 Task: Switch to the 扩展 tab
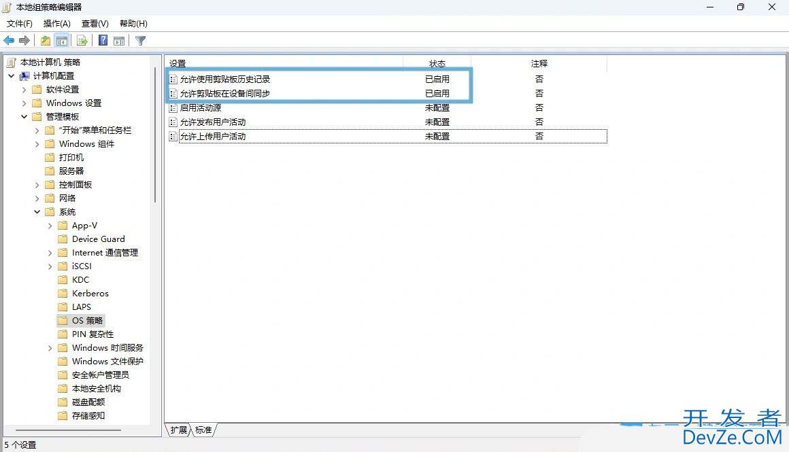[179, 430]
